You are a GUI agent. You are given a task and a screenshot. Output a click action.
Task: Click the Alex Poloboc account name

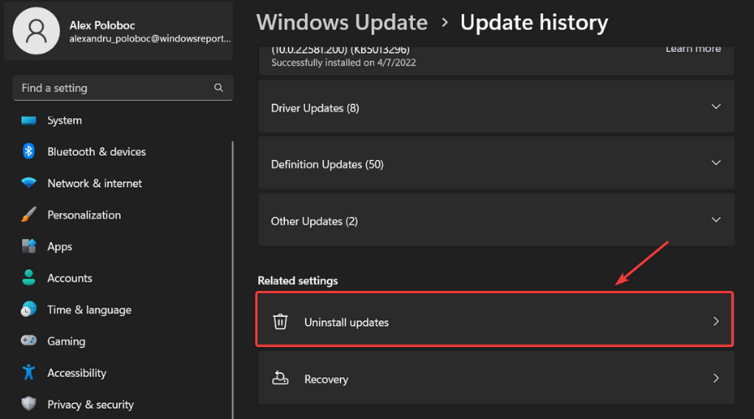point(102,25)
